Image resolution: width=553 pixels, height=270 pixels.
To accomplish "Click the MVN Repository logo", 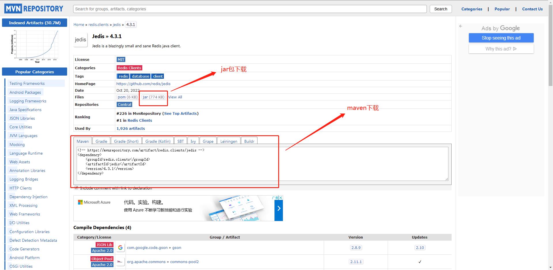I will (x=34, y=9).
